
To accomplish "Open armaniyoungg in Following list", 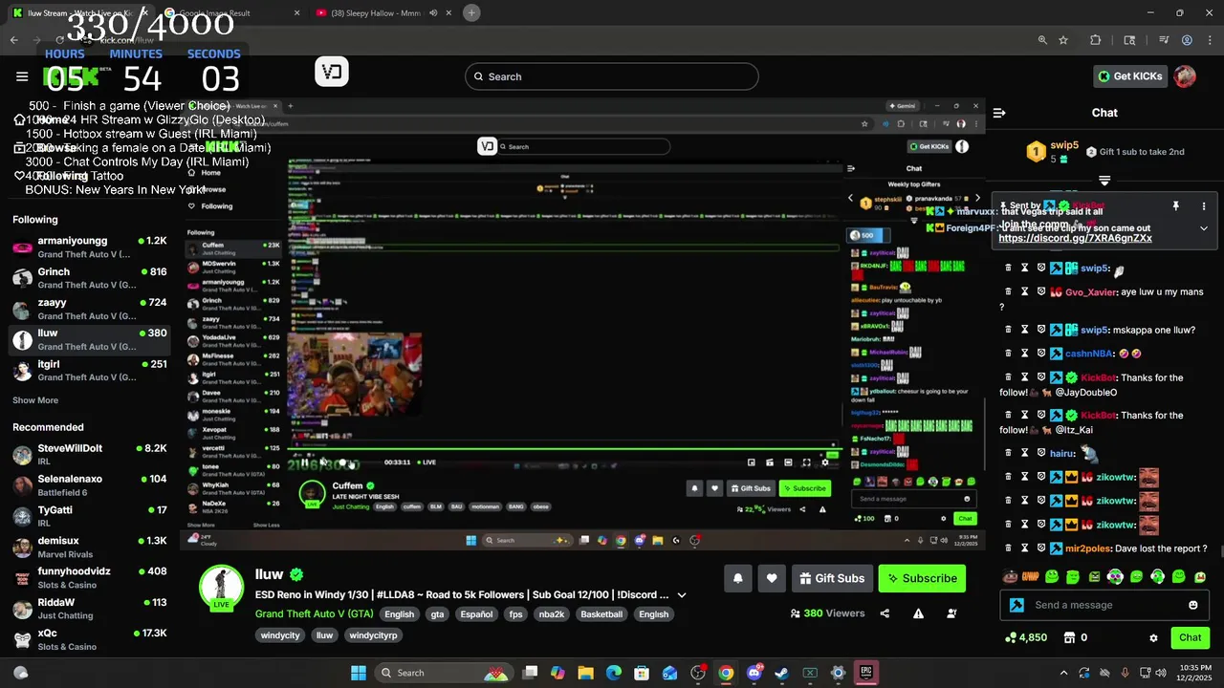I will tap(90, 247).
